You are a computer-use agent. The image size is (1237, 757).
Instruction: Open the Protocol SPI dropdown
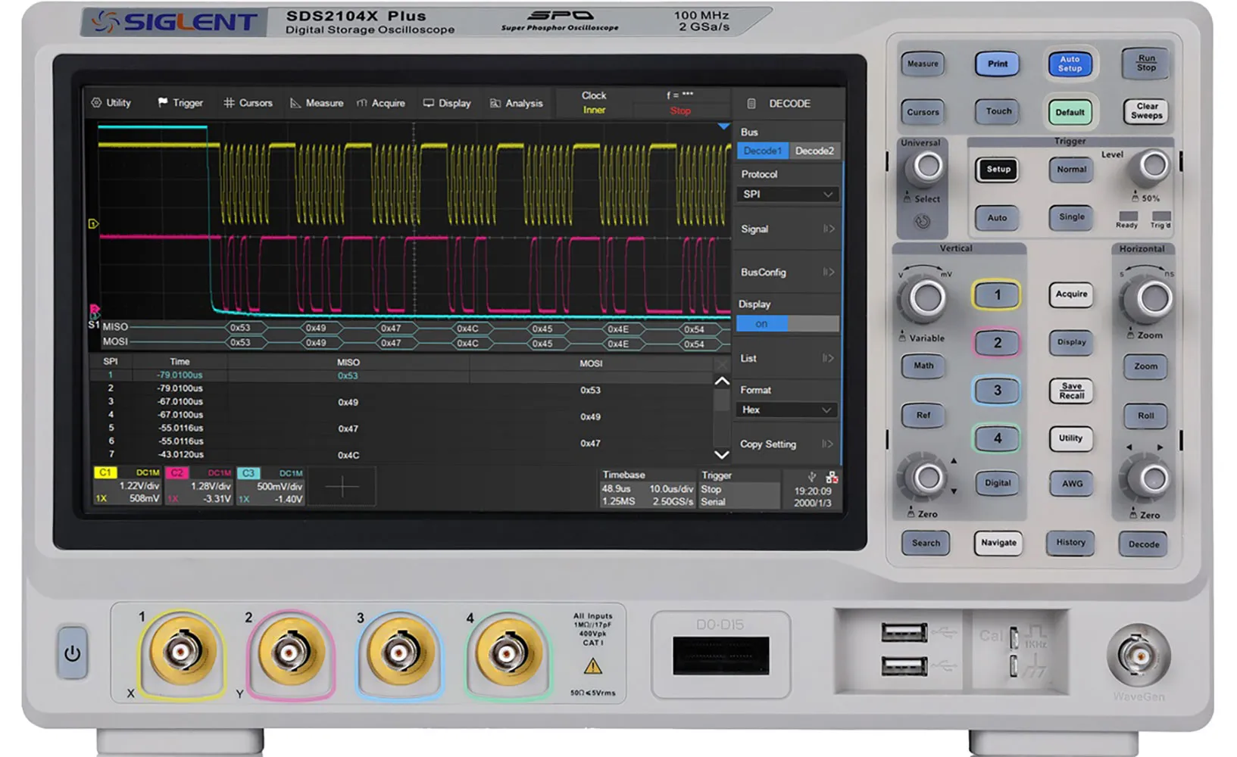(x=787, y=195)
